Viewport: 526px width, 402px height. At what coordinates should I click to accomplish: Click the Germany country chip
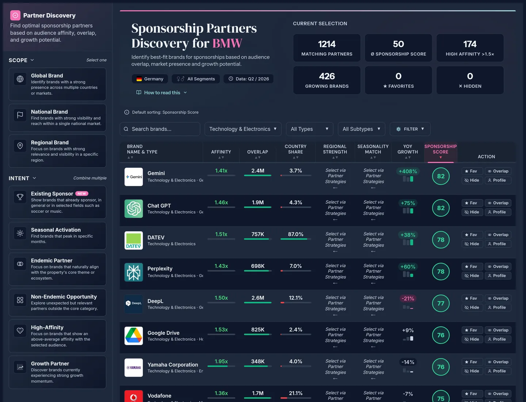(x=150, y=79)
